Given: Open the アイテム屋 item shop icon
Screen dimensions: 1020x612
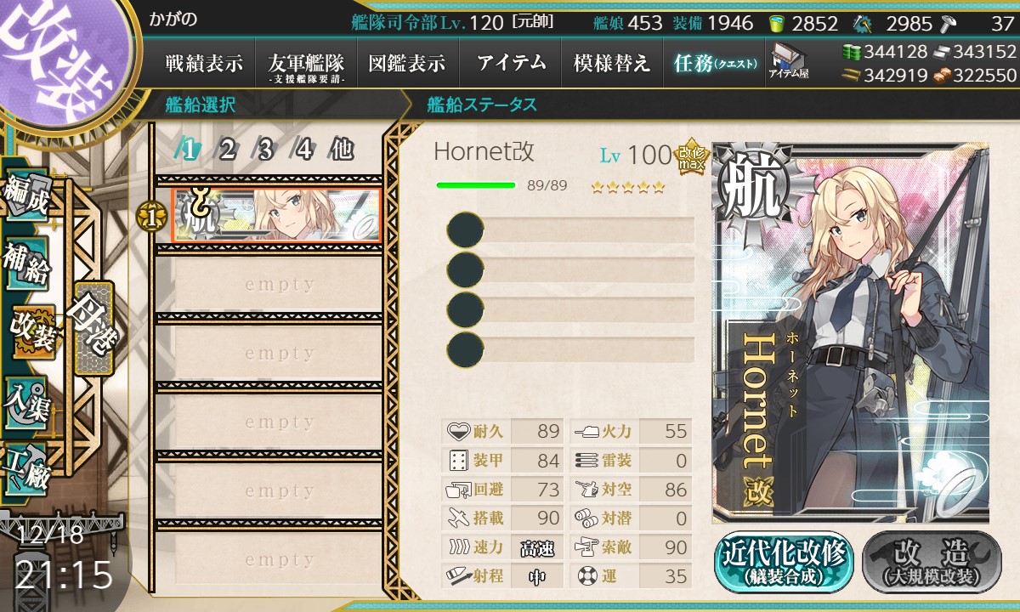Looking at the screenshot, I should (788, 61).
